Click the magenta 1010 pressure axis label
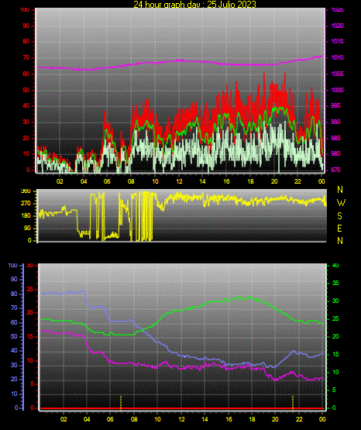This screenshot has width=361, height=430. pyautogui.click(x=337, y=57)
